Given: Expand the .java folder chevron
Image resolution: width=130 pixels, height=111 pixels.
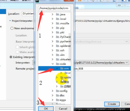Looking at the screenshot, I should point(53,14).
